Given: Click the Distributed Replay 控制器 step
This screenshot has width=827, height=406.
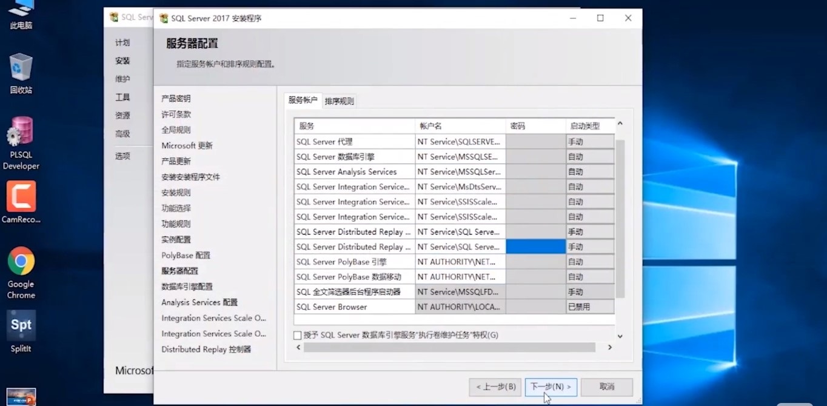Looking at the screenshot, I should 206,349.
